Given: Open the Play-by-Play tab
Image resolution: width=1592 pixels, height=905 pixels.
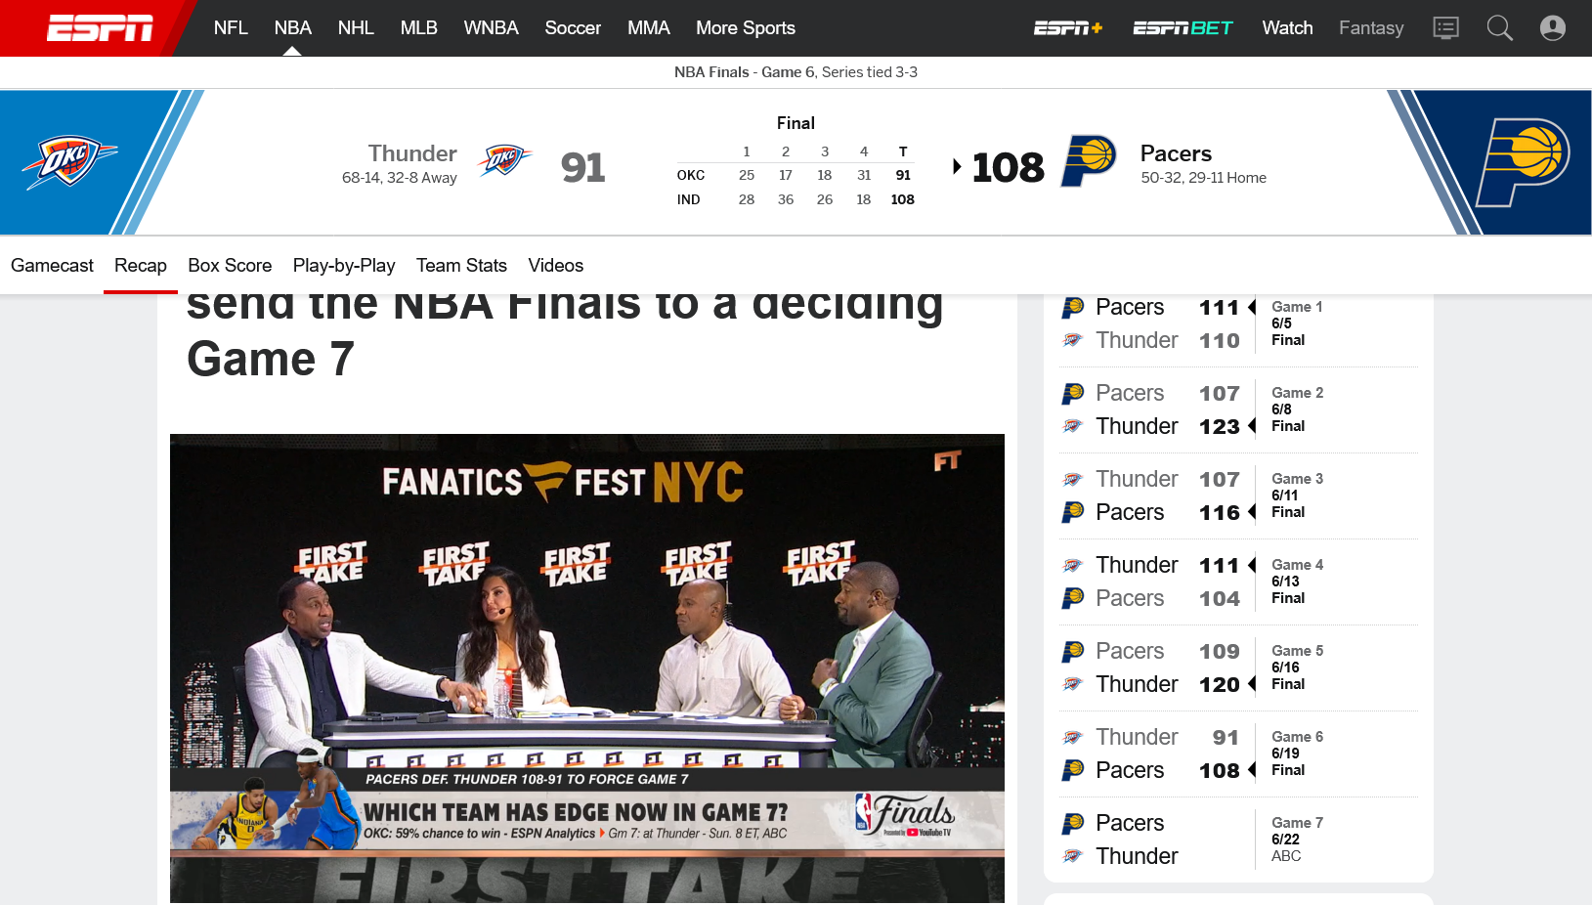Looking at the screenshot, I should tap(344, 266).
